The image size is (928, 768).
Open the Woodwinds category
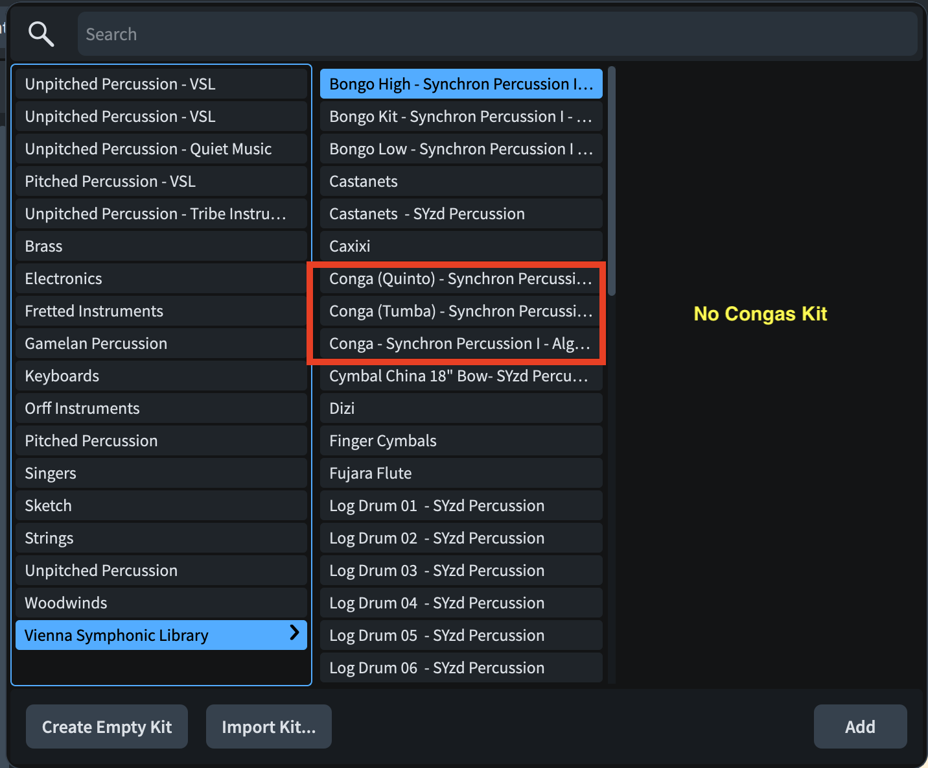click(161, 603)
